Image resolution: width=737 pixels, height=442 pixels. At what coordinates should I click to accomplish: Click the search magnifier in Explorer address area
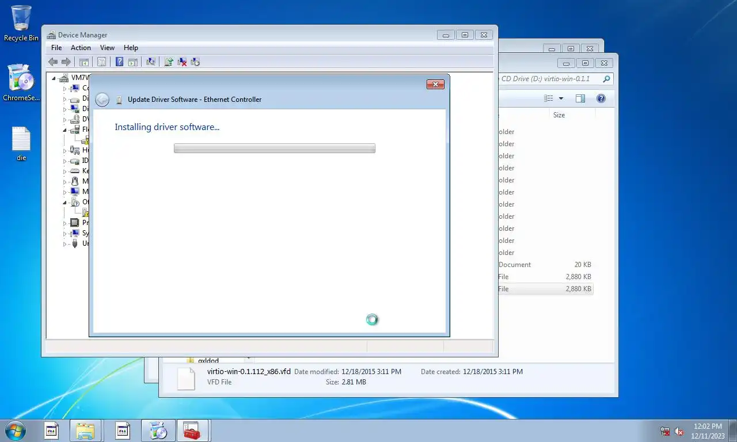pyautogui.click(x=606, y=79)
